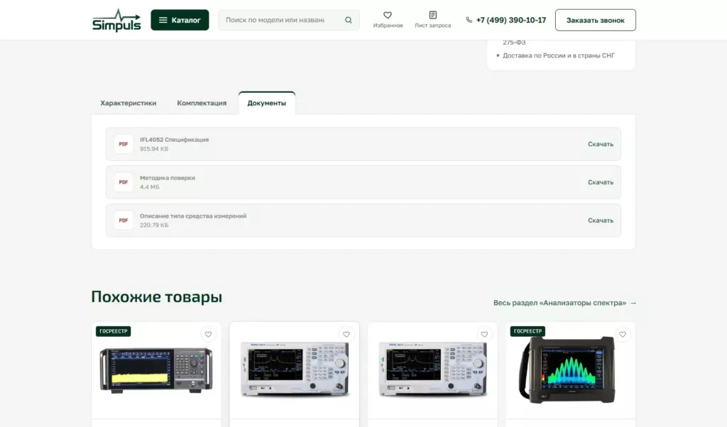Screen dimensions: 727x427
Task: Click PDF icon for IFL4052 Спецификация
Action: coord(124,144)
